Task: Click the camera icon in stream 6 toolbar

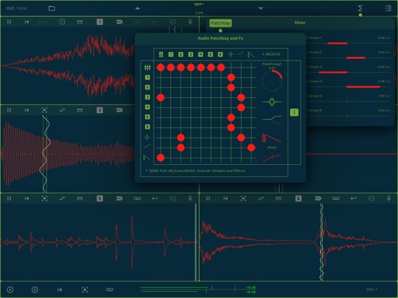Action: click(318, 198)
